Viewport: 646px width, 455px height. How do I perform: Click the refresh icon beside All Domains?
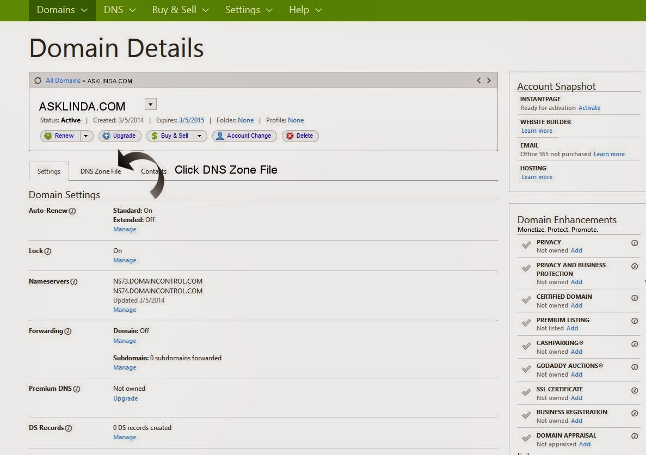click(38, 81)
